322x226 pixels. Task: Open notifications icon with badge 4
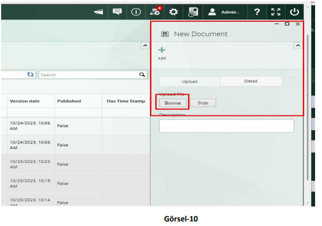pyautogui.click(x=156, y=11)
